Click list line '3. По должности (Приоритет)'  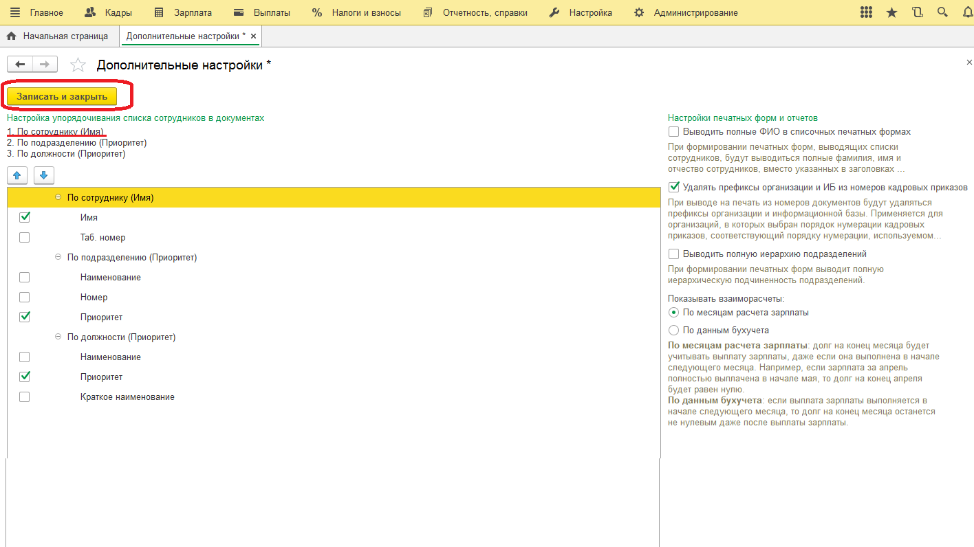pos(66,153)
